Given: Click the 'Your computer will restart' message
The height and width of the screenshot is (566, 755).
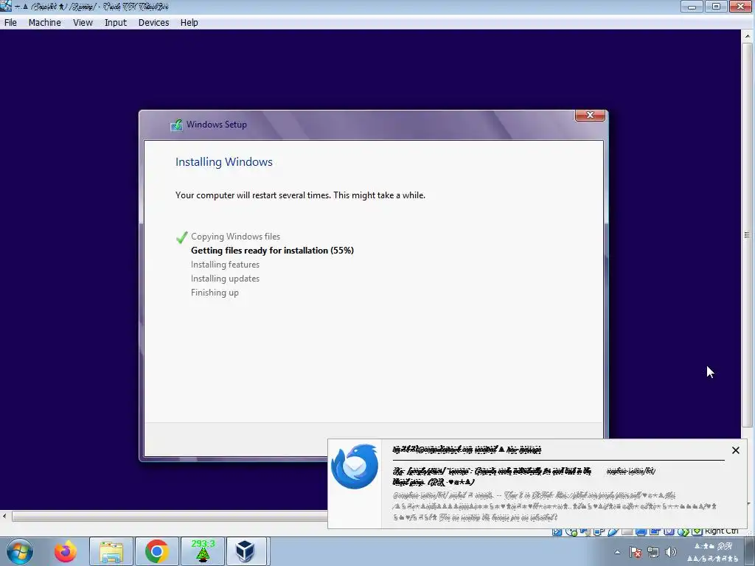Looking at the screenshot, I should (x=300, y=195).
